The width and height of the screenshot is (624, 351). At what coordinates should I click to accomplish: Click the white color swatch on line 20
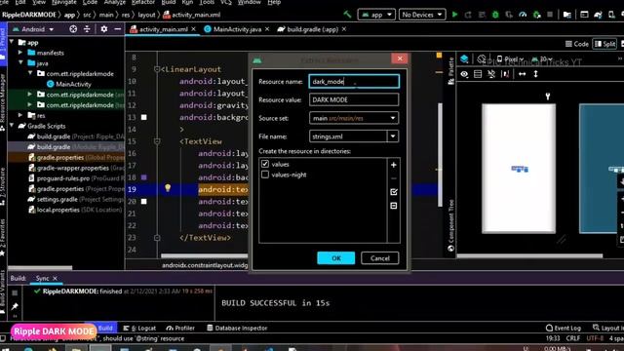[144, 202]
